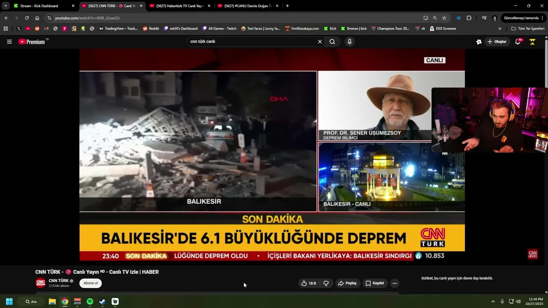Show hidden system tray icons

(493, 302)
